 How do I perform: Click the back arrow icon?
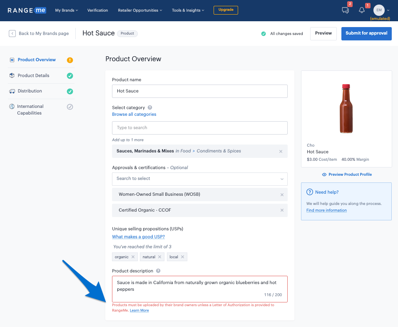[x=12, y=33]
